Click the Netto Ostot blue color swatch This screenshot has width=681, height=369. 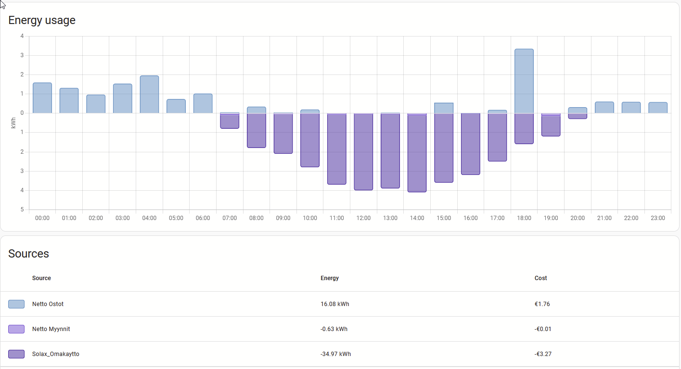point(16,304)
